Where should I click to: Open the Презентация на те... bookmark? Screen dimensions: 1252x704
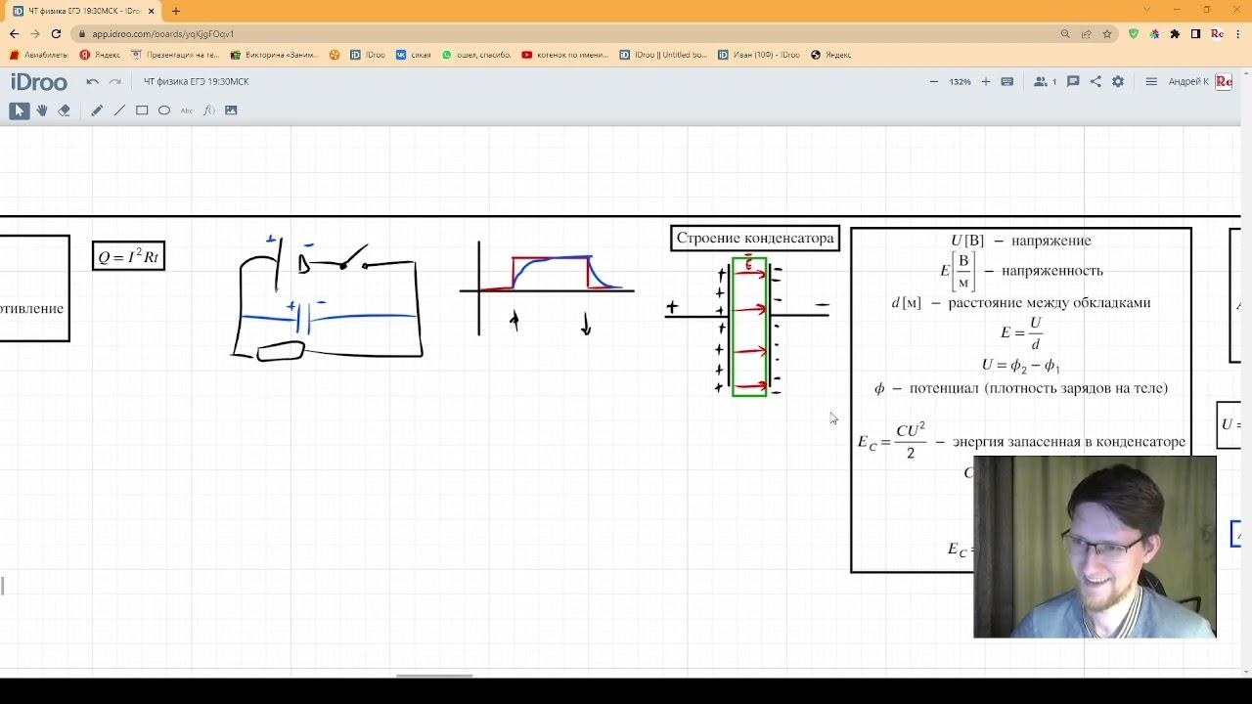176,55
